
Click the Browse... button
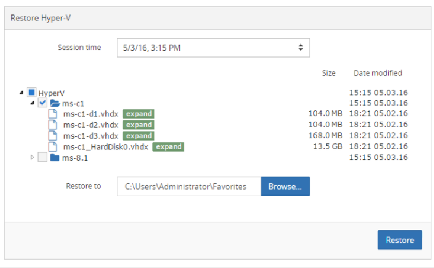pyautogui.click(x=285, y=187)
